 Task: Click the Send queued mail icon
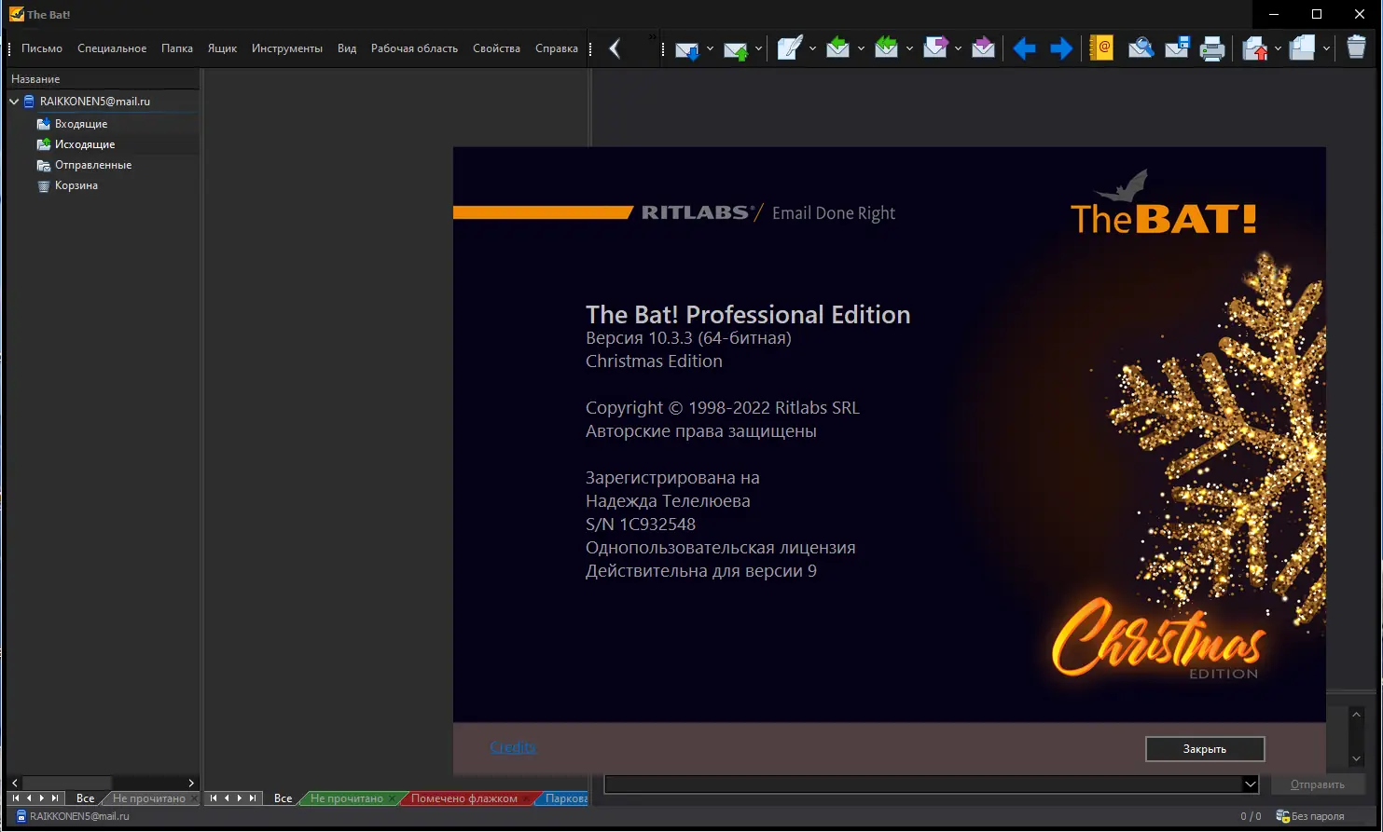click(x=736, y=48)
